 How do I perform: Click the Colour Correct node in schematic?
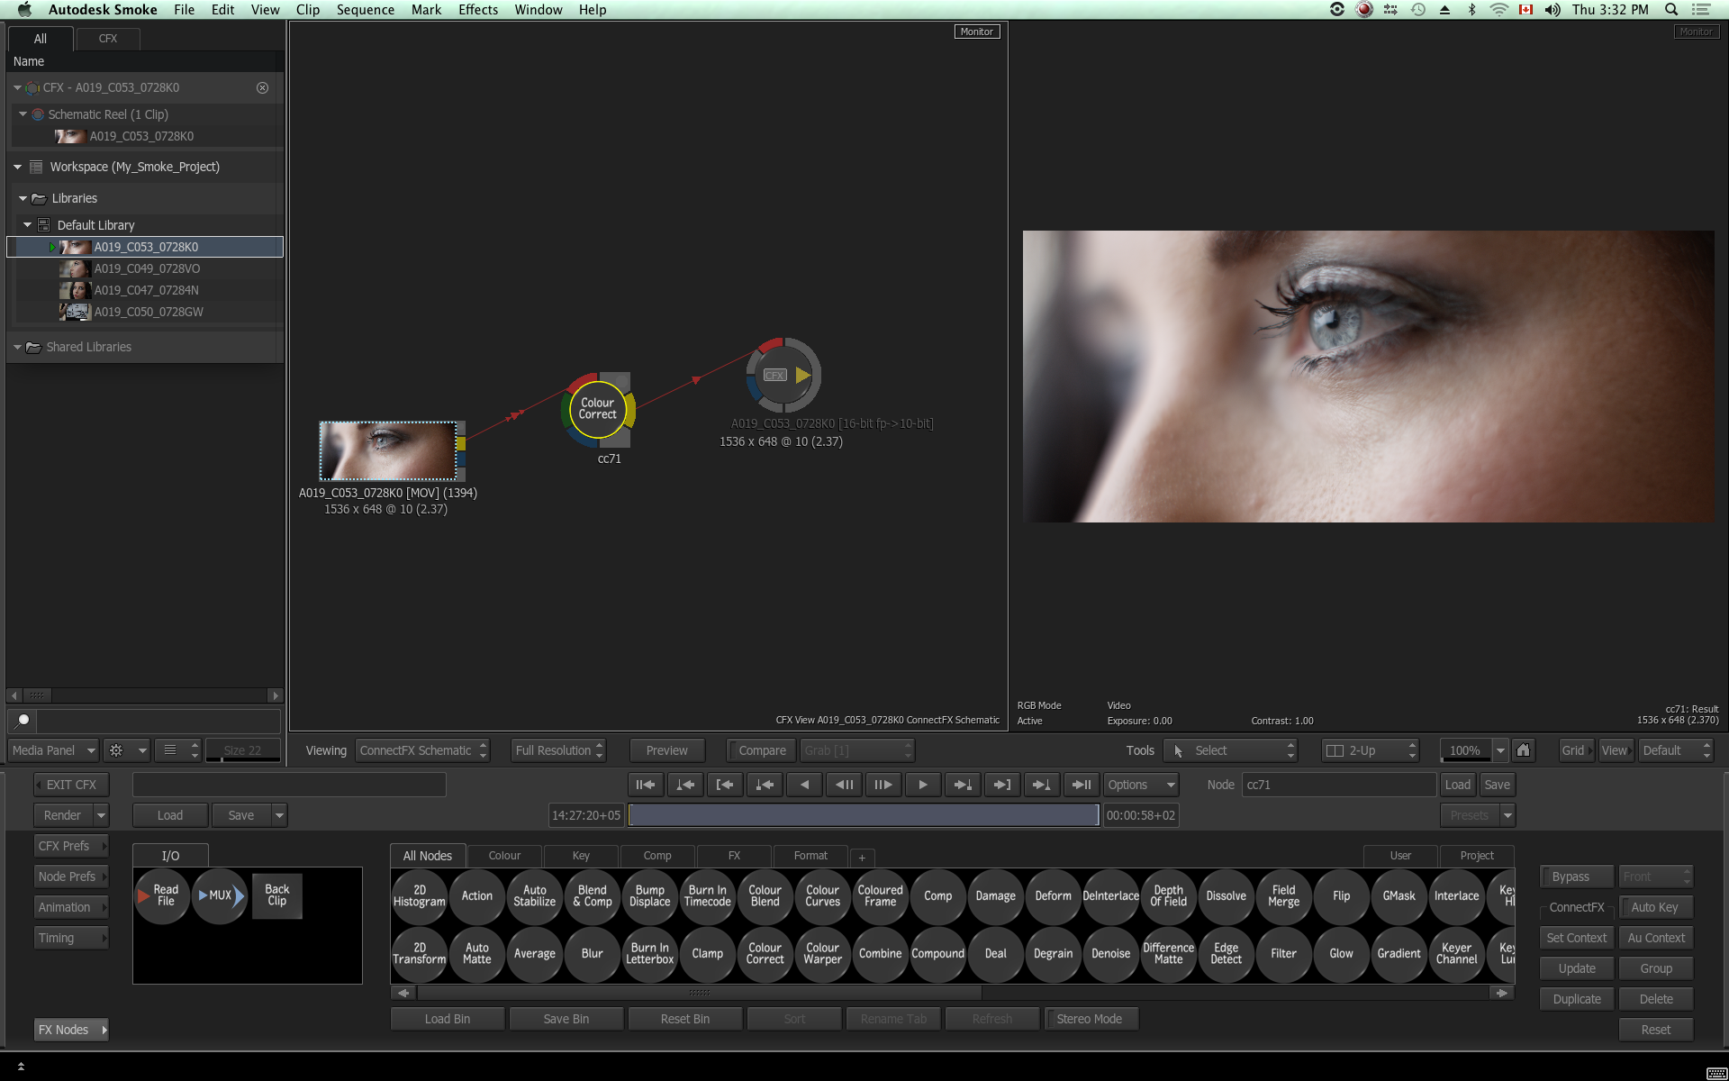[597, 409]
